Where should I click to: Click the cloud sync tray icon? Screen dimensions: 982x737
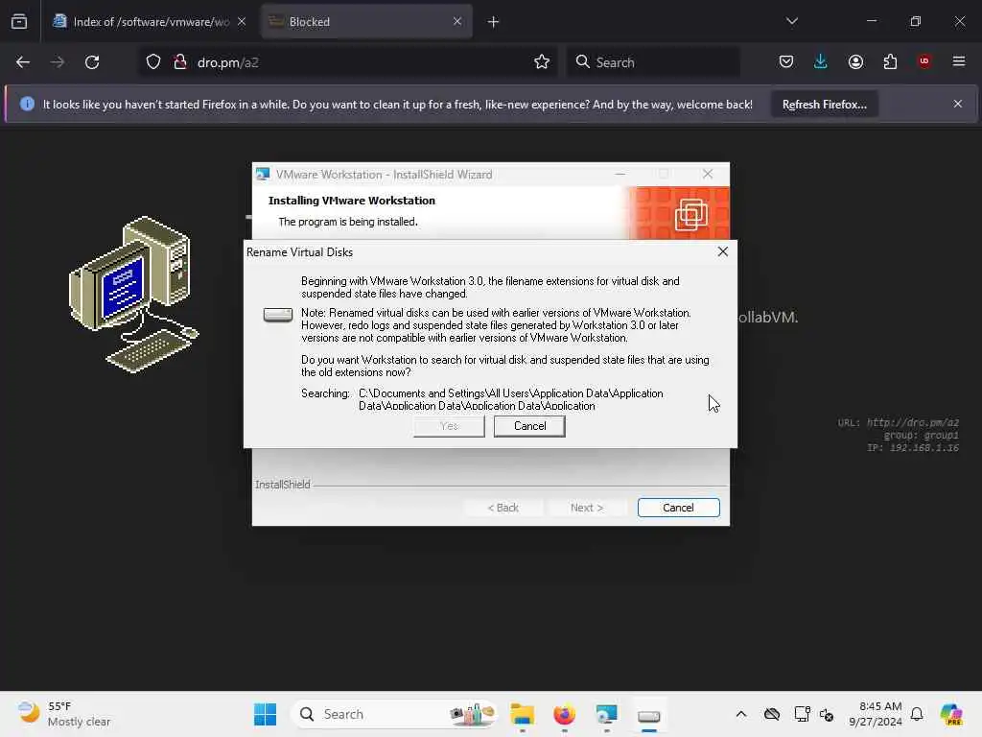click(x=772, y=714)
